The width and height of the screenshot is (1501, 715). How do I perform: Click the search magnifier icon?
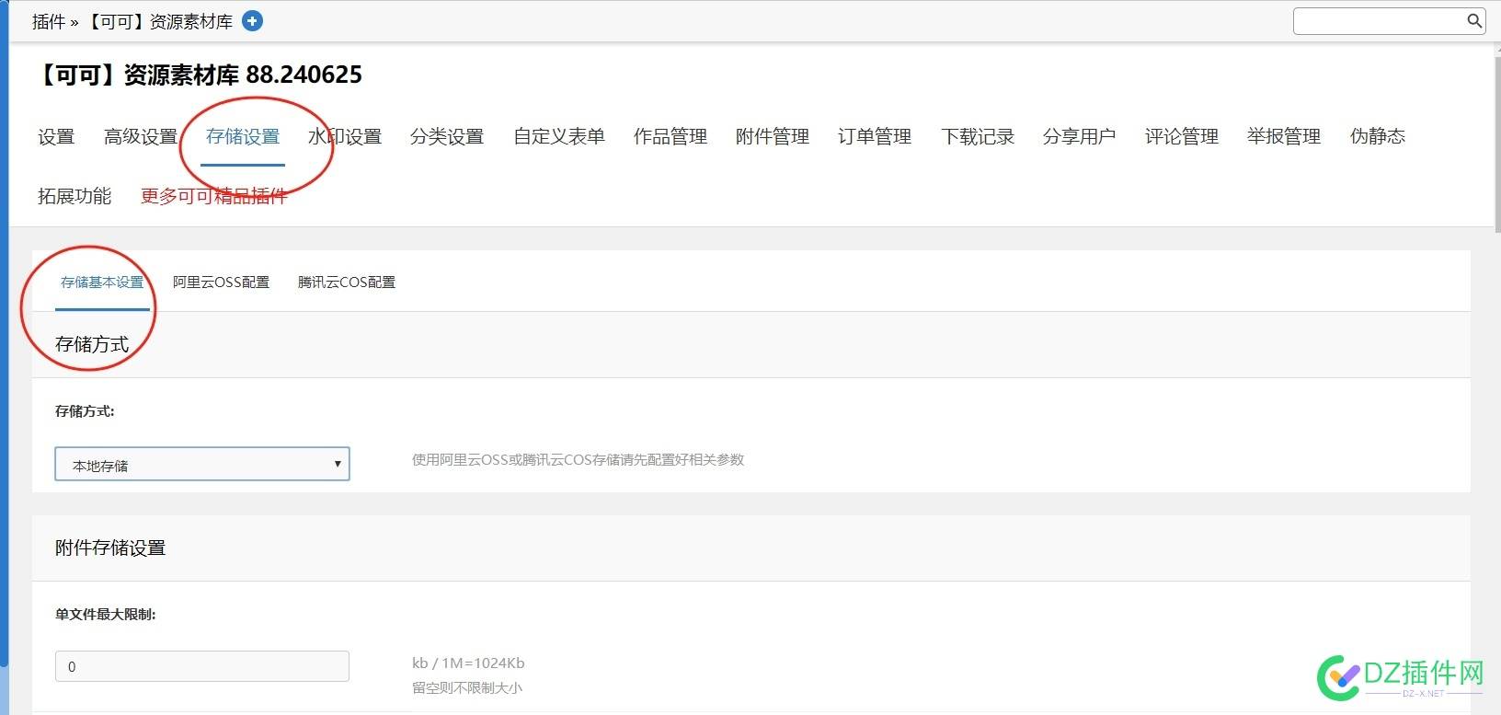pos(1474,20)
